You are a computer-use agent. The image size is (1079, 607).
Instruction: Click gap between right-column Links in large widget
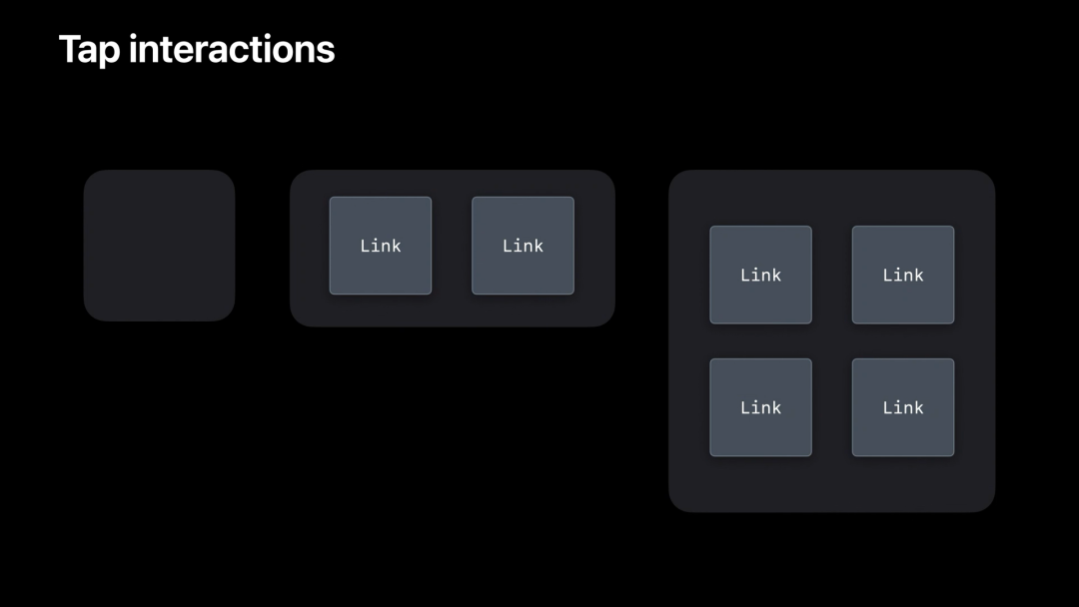903,341
